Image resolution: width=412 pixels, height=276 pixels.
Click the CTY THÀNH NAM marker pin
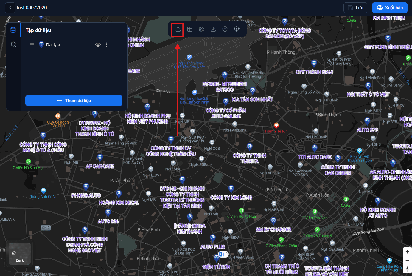pyautogui.click(x=314, y=63)
